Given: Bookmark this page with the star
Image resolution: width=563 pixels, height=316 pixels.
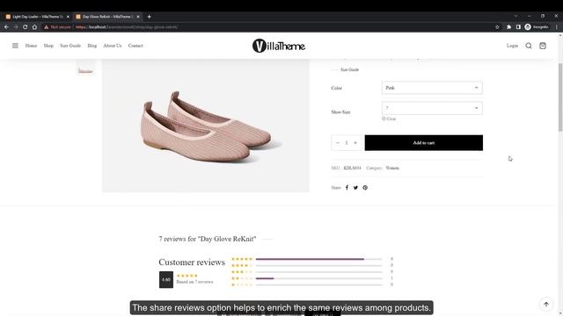Looking at the screenshot, I should (x=497, y=27).
